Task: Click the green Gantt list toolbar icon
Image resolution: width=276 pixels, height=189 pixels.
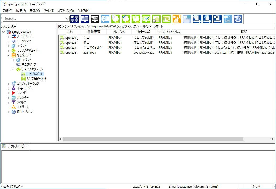Action: pos(167,19)
